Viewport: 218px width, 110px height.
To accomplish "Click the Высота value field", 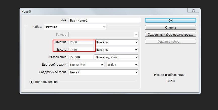I will coord(81,50).
